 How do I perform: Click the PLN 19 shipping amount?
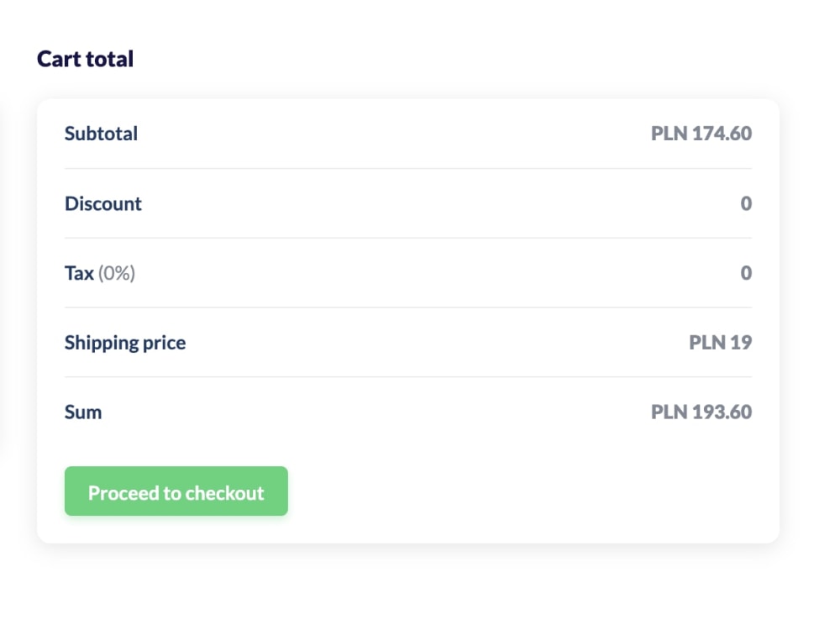(x=721, y=343)
